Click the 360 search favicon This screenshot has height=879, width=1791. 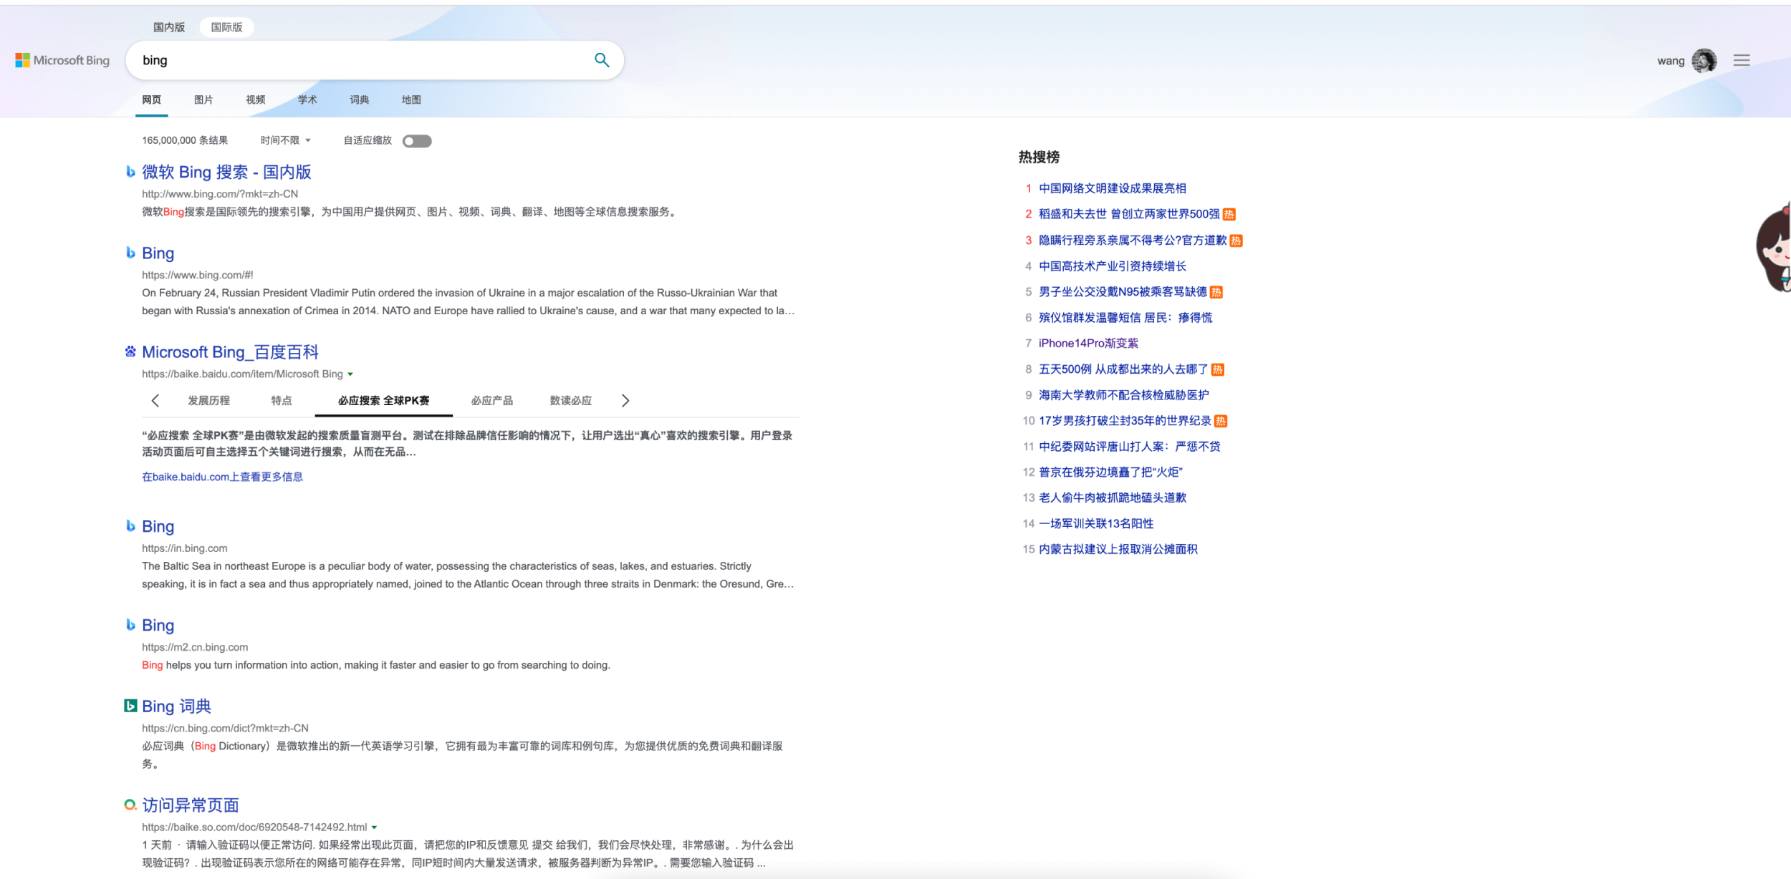(130, 805)
